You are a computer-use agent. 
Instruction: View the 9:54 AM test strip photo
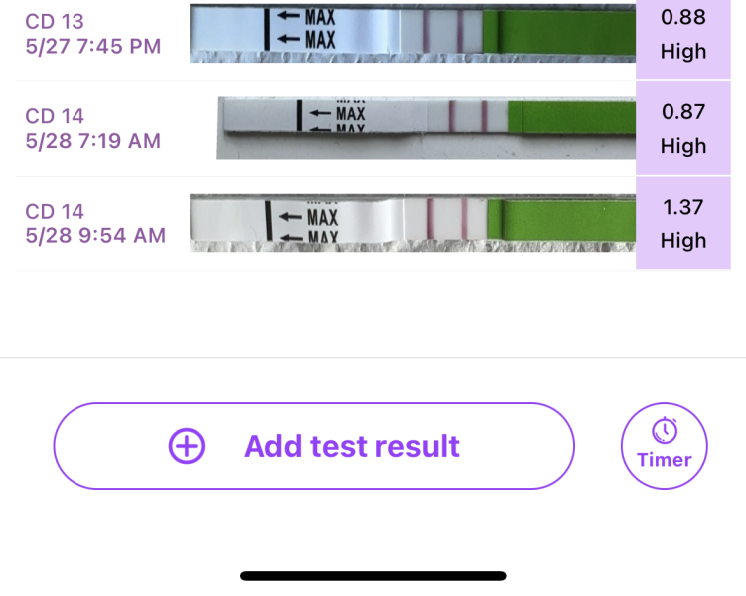click(x=412, y=223)
